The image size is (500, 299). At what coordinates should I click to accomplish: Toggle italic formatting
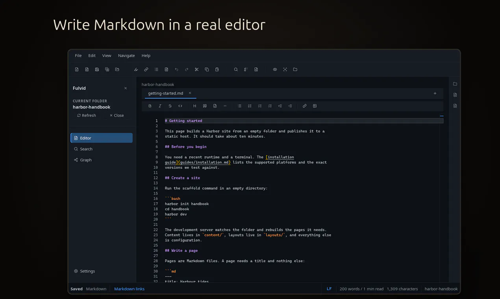160,106
